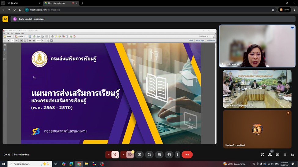Open host controls lock icon
The width and height of the screenshot is (298, 167).
pyautogui.click(x=292, y=155)
